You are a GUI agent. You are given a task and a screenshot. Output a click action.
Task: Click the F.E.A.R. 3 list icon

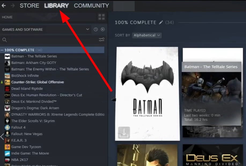7,140
